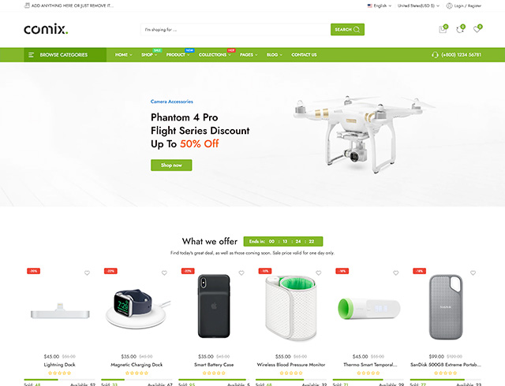The image size is (505, 386).
Task: Expand the Home menu dropdown
Action: click(x=124, y=55)
